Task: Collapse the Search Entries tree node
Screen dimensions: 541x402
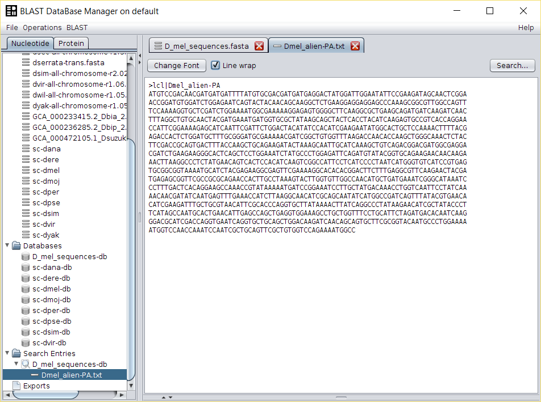Action: tap(7, 354)
